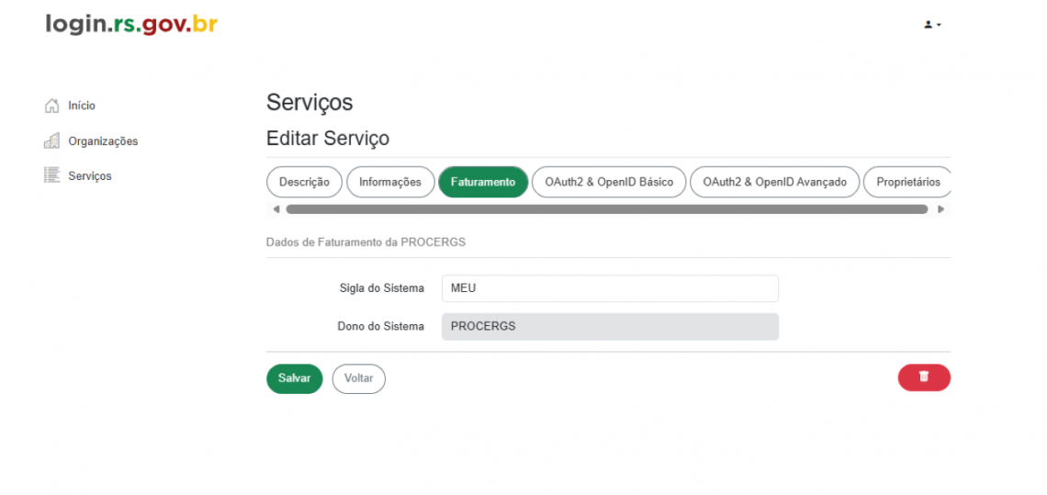Switch to the Proprietários tab
This screenshot has height=495, width=1047.
[907, 183]
